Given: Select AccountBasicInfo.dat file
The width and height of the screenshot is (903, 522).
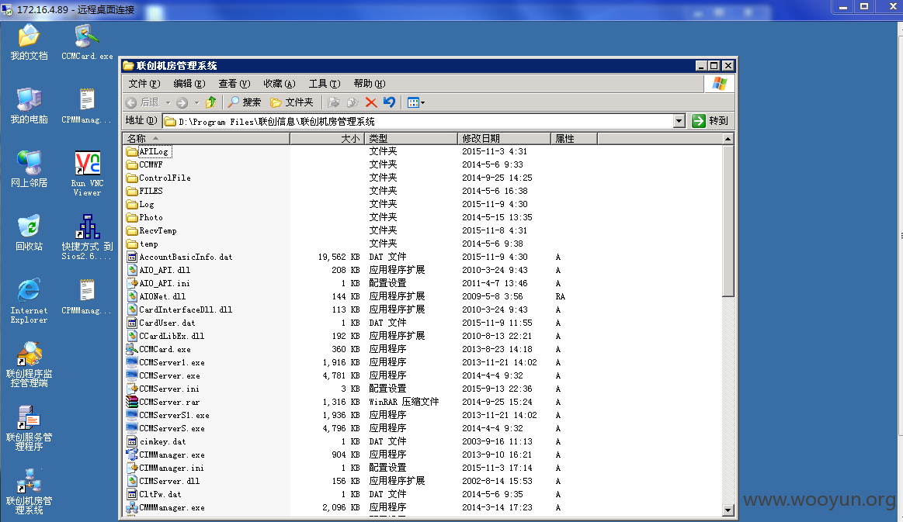Looking at the screenshot, I should [x=179, y=258].
